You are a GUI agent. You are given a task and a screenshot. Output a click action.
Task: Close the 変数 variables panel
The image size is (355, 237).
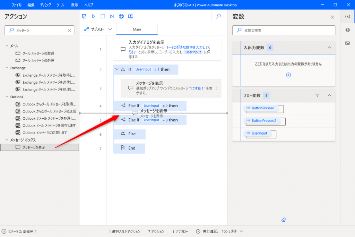pyautogui.click(x=332, y=17)
